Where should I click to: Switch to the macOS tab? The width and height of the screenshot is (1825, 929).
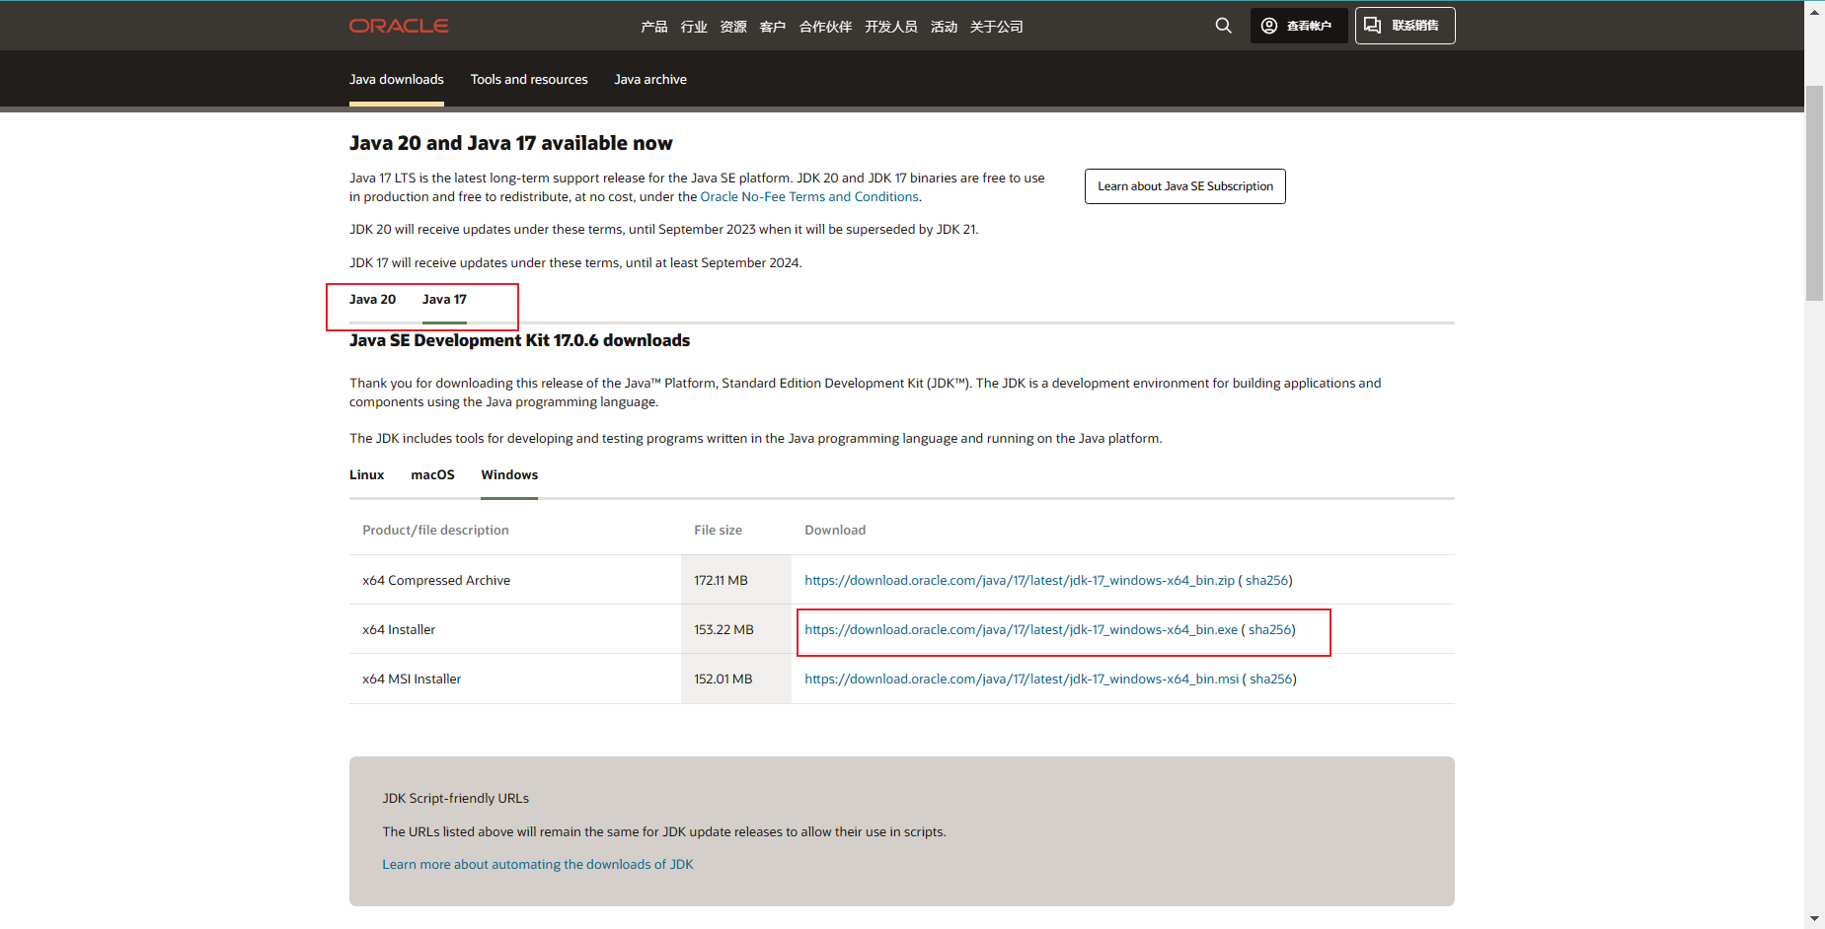coord(432,475)
